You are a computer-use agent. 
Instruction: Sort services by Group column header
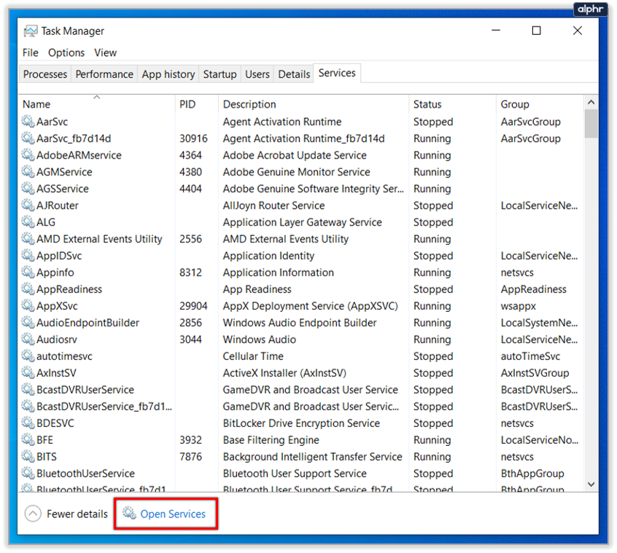coord(540,103)
